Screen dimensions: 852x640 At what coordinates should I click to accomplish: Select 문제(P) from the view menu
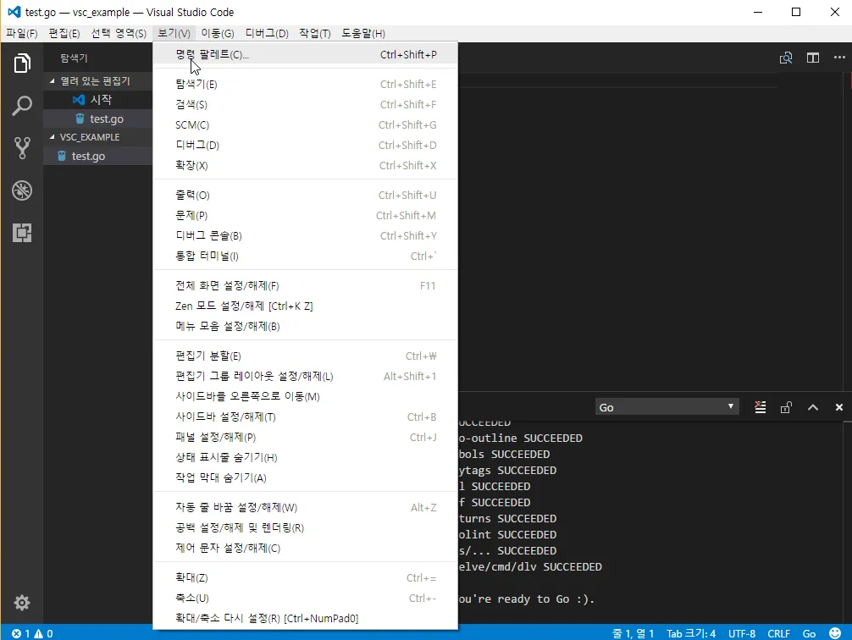coord(306,215)
